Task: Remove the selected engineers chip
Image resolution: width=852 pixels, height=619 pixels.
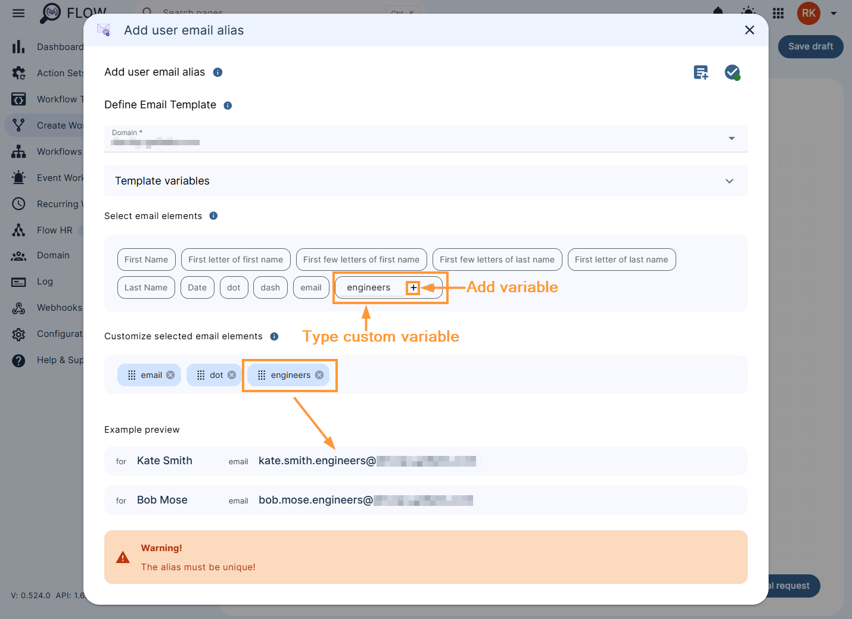Action: pyautogui.click(x=319, y=375)
